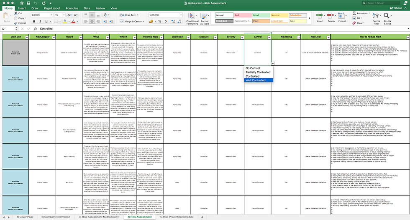Image resolution: width=410 pixels, height=220 pixels.
Task: Increase the font size
Action: click(69, 15)
